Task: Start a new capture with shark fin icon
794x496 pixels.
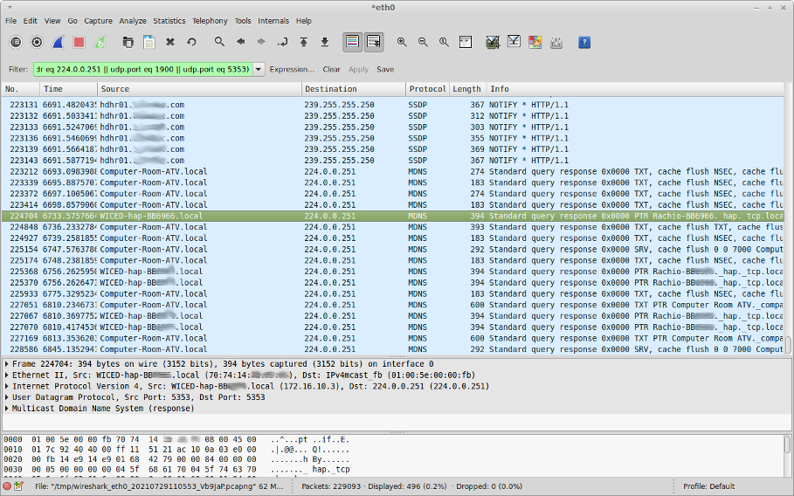Action: [59, 42]
